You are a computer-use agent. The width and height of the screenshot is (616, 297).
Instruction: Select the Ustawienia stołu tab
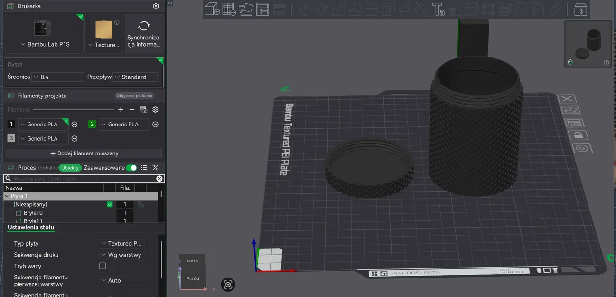pos(31,227)
